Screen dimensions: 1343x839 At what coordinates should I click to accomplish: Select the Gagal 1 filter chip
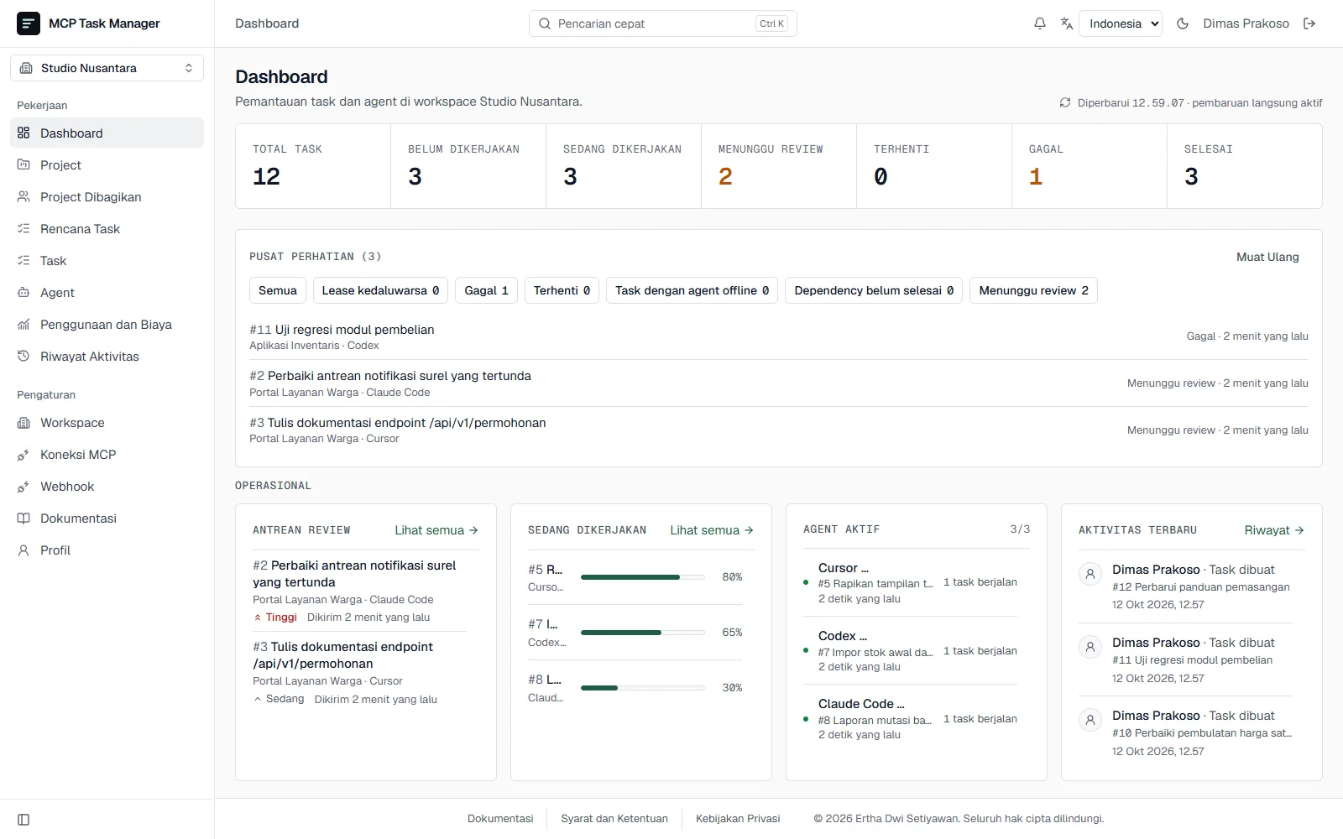(487, 290)
